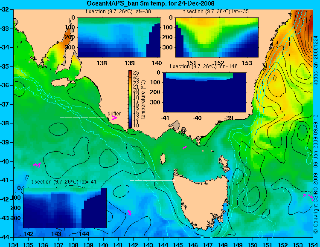
Task: Select the temperature color bar legend
Action: click(x=130, y=99)
